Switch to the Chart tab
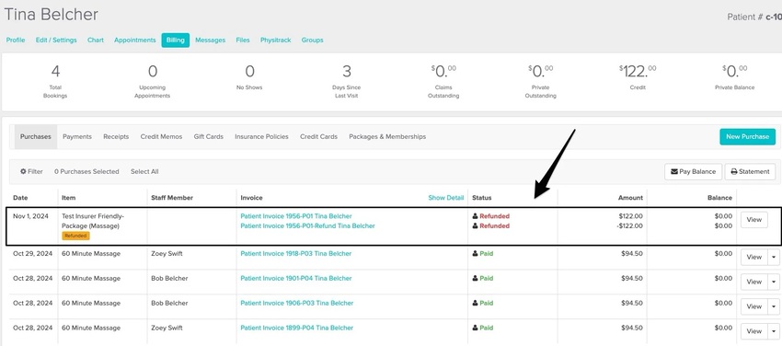The width and height of the screenshot is (782, 346). (x=96, y=40)
